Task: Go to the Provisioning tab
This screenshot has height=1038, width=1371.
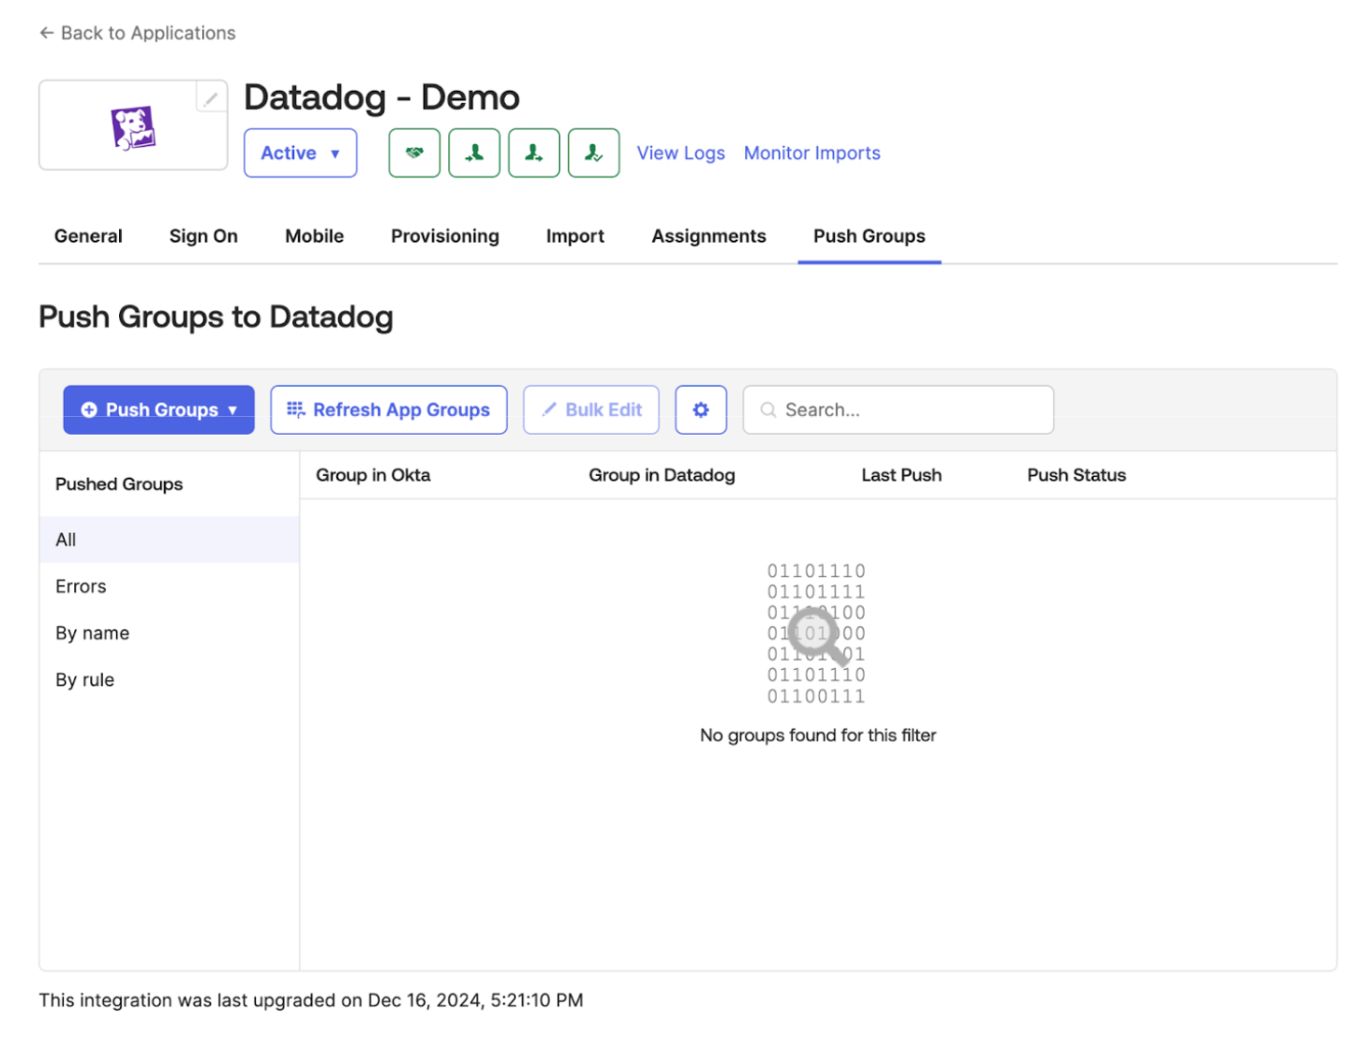Action: [445, 236]
